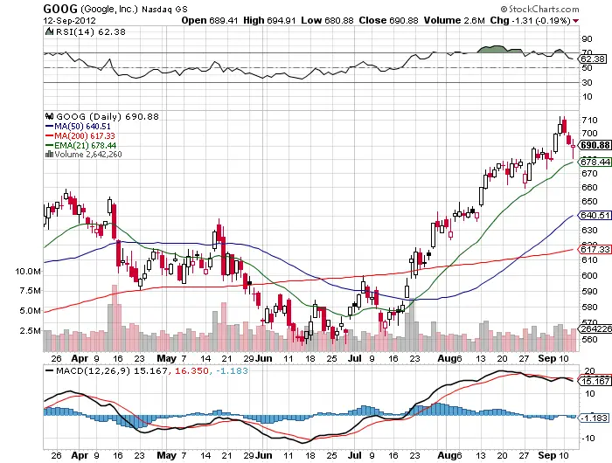The width and height of the screenshot is (612, 463).
Task: Click the date 12-Sep-2012
Action: [x=69, y=20]
